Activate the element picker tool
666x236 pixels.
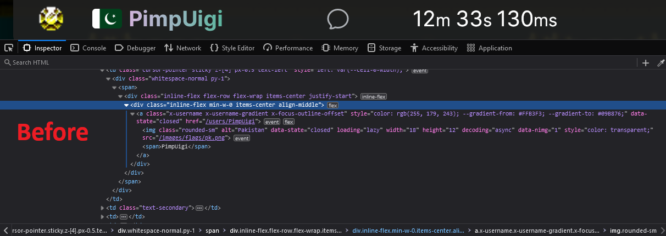[x=8, y=48]
